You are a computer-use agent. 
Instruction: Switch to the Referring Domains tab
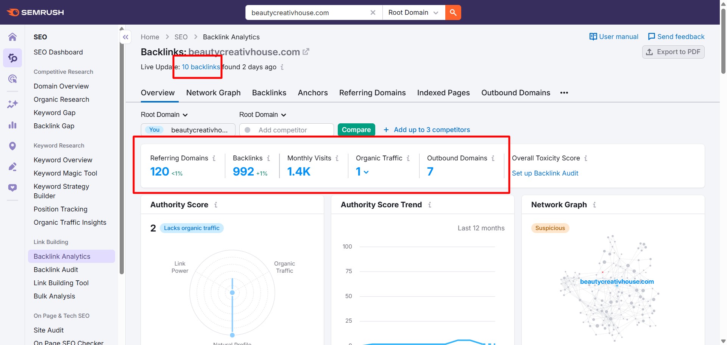click(372, 93)
